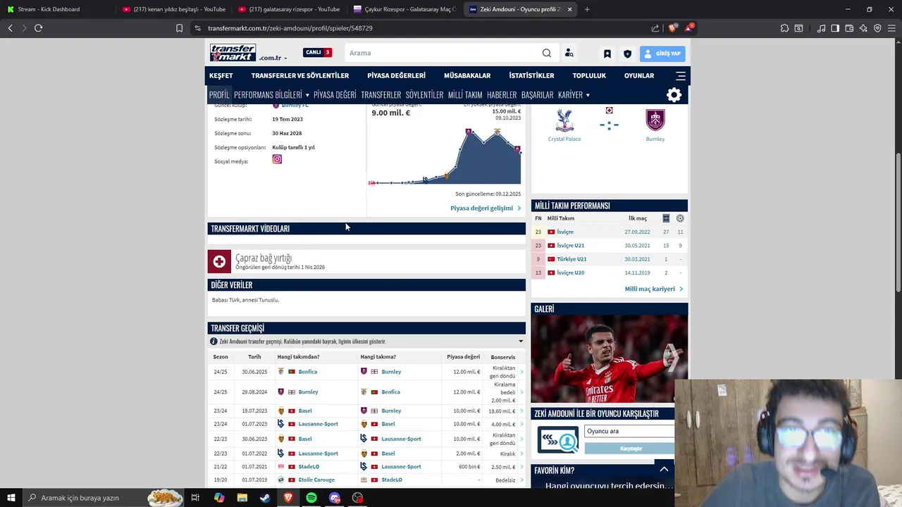Open the browser extensions puzzle icon
The image size is (902, 507).
click(784, 28)
